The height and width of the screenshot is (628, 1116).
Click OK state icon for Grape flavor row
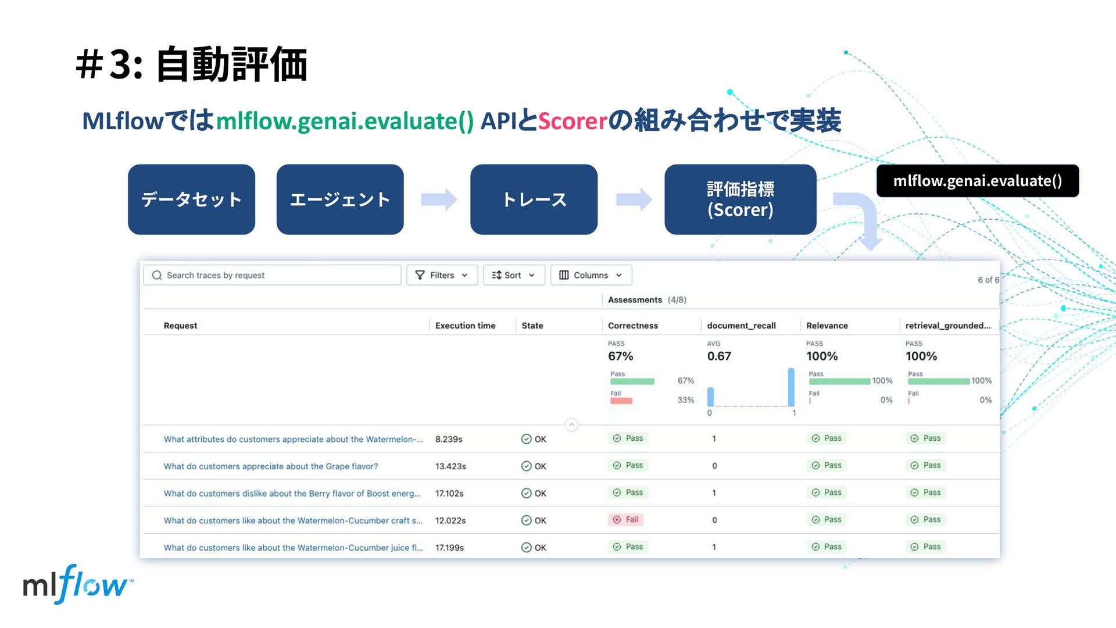526,466
